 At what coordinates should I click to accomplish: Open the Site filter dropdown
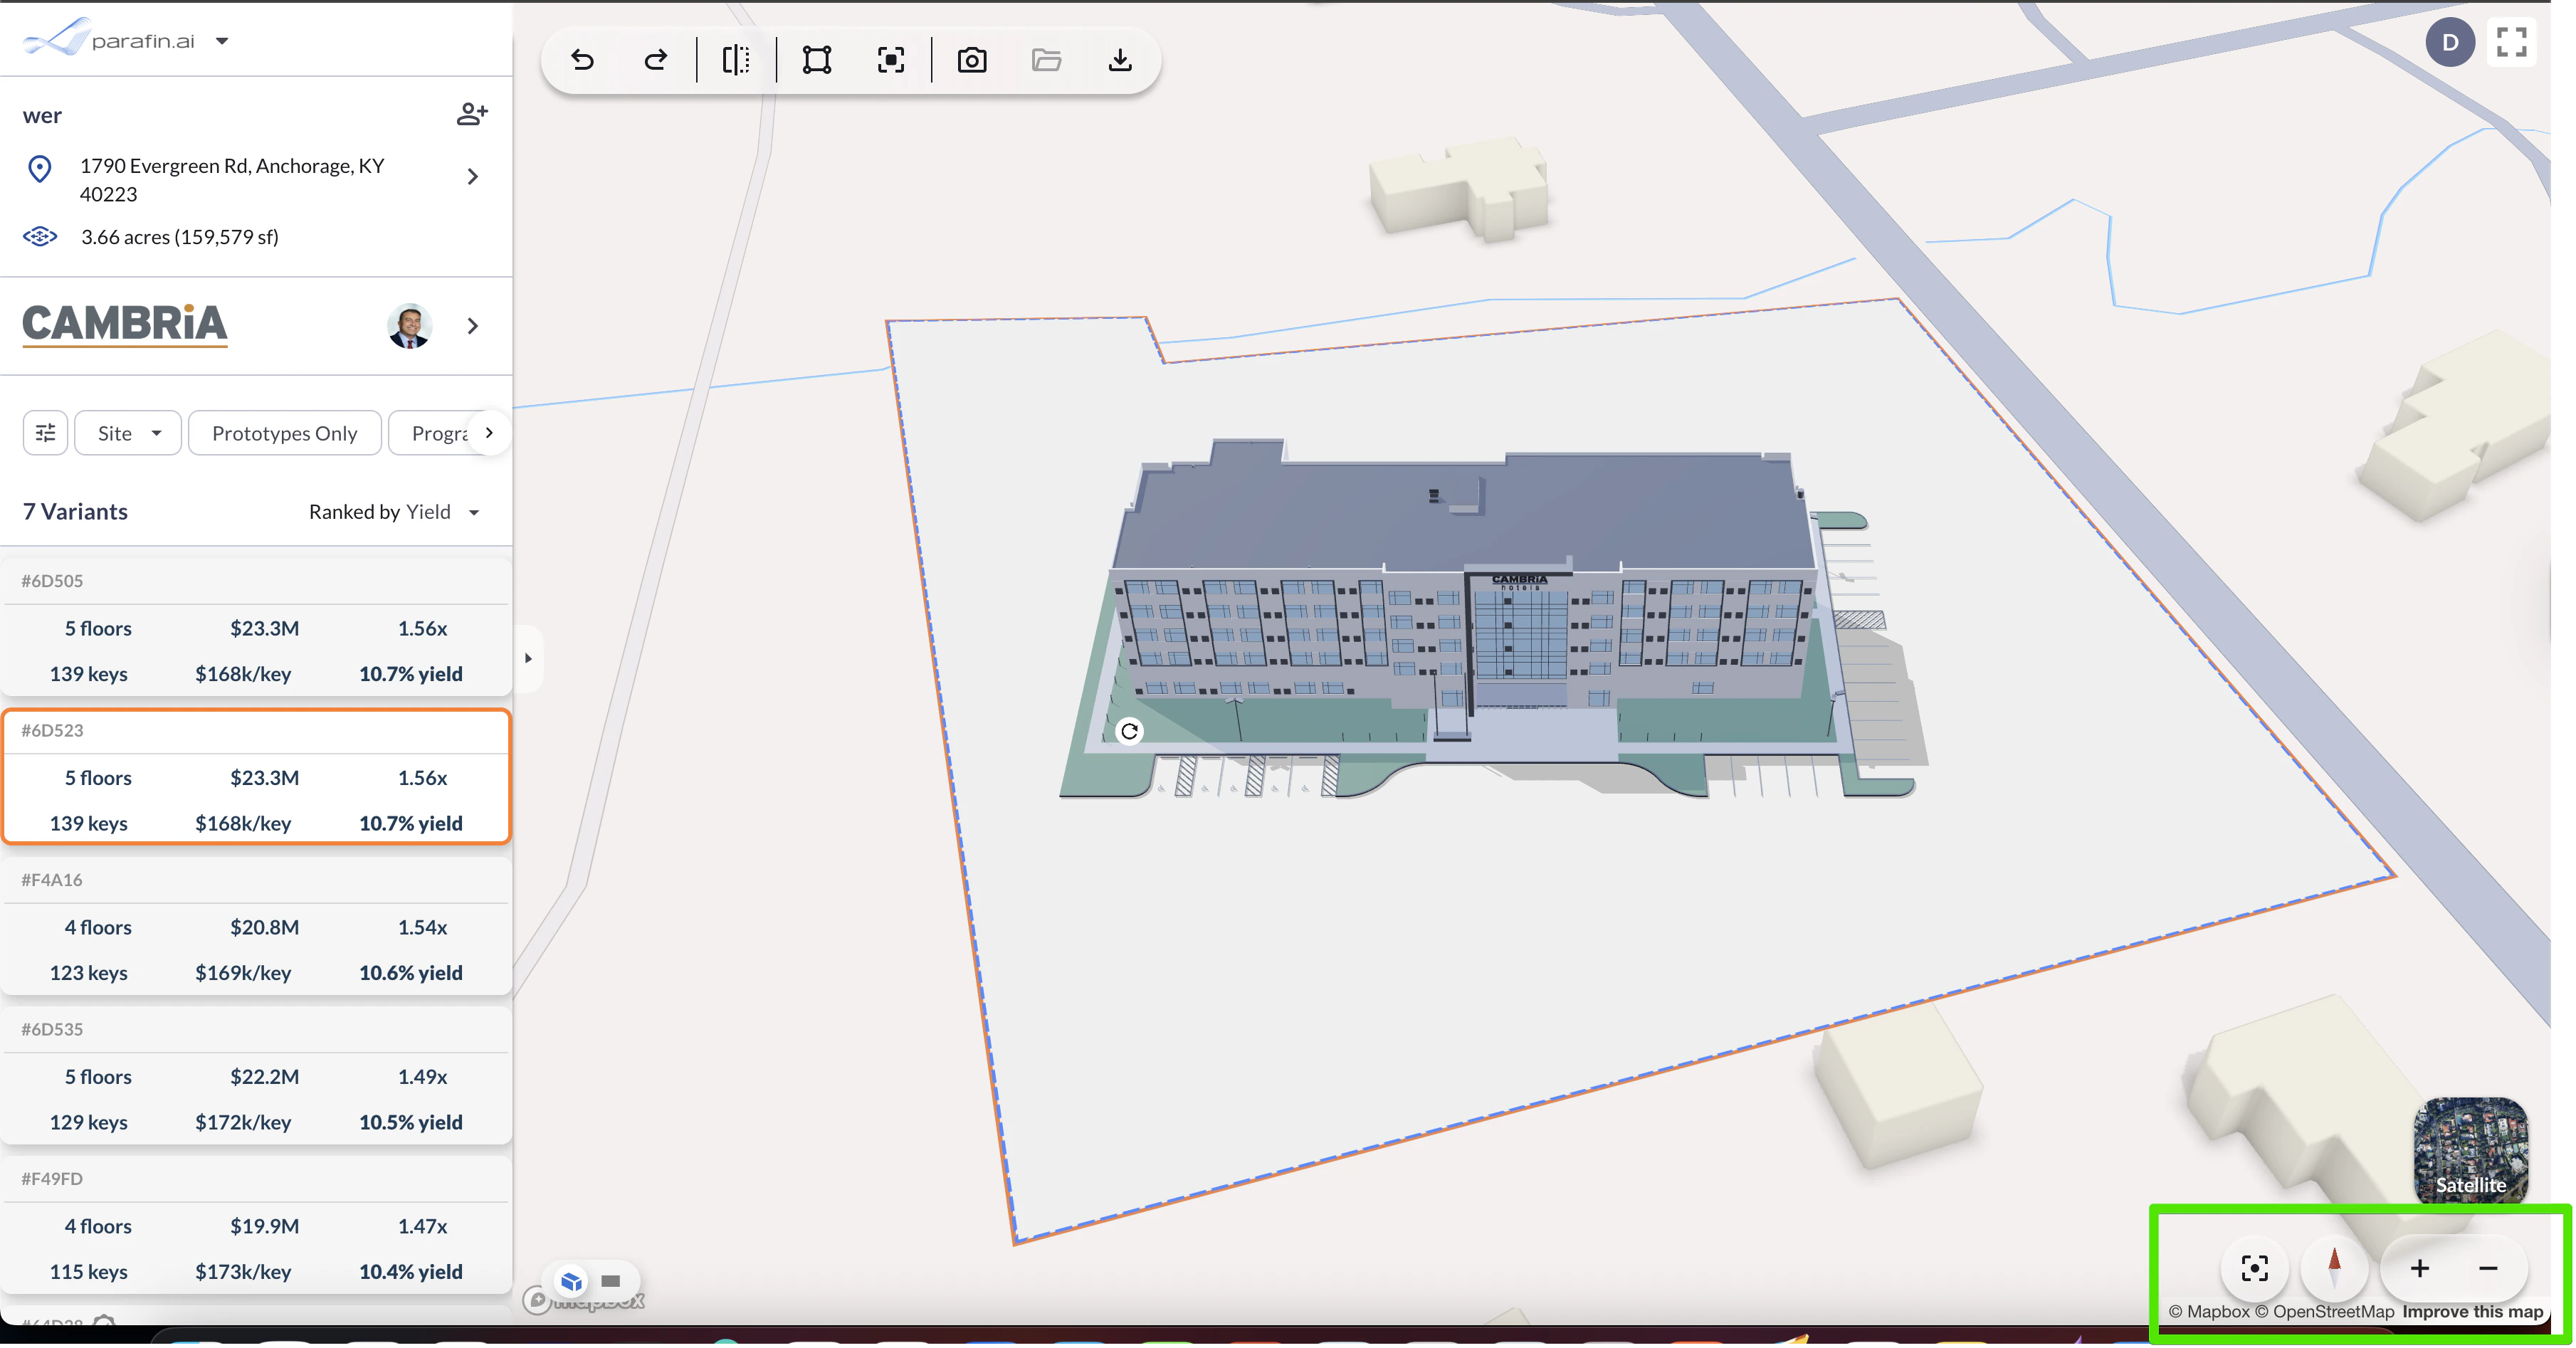point(128,433)
